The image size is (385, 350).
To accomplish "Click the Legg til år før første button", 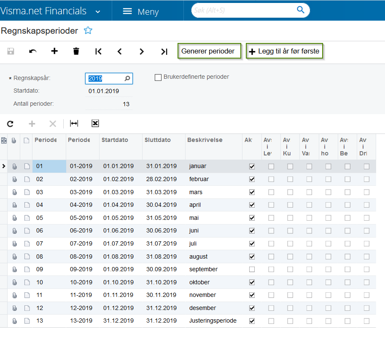I will tap(284, 51).
